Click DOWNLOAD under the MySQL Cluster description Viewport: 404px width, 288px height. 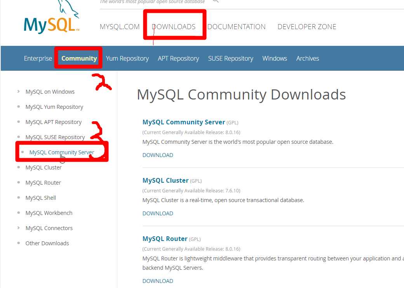(158, 213)
